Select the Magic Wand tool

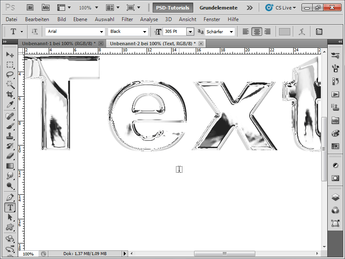point(10,84)
